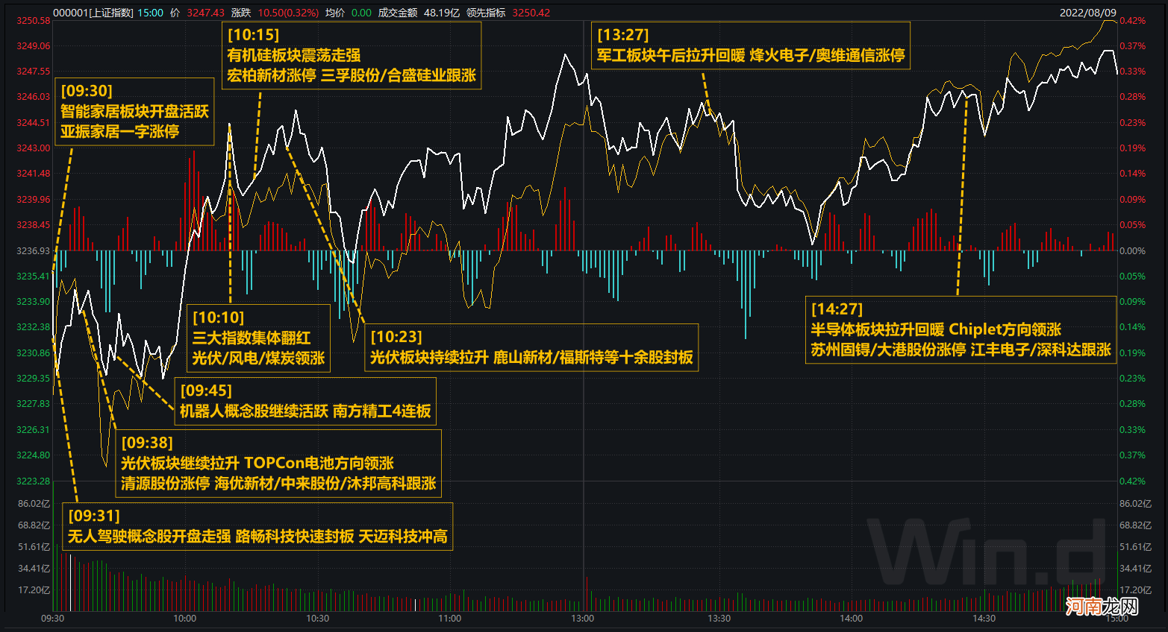Select the [10:23] 光伏板块持续拉升 annotation
Viewport: 1168px width, 632px height.
point(531,347)
